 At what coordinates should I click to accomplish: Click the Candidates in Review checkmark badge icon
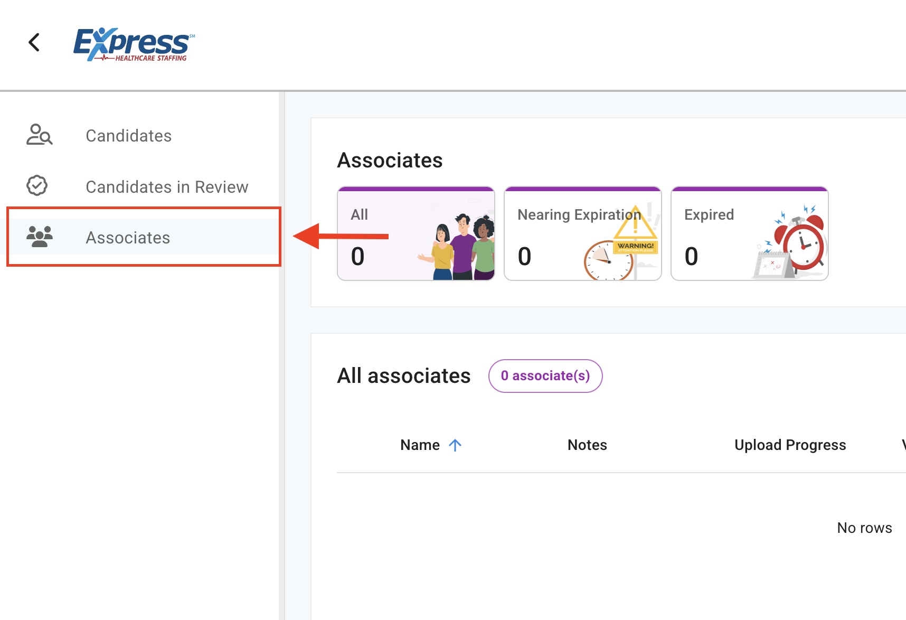pos(37,186)
